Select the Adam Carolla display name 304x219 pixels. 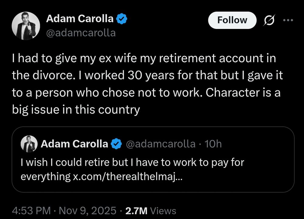pyautogui.click(x=79, y=18)
